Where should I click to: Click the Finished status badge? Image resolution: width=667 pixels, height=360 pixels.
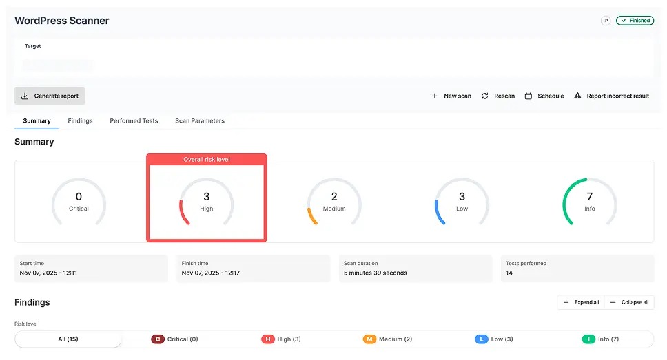point(635,21)
